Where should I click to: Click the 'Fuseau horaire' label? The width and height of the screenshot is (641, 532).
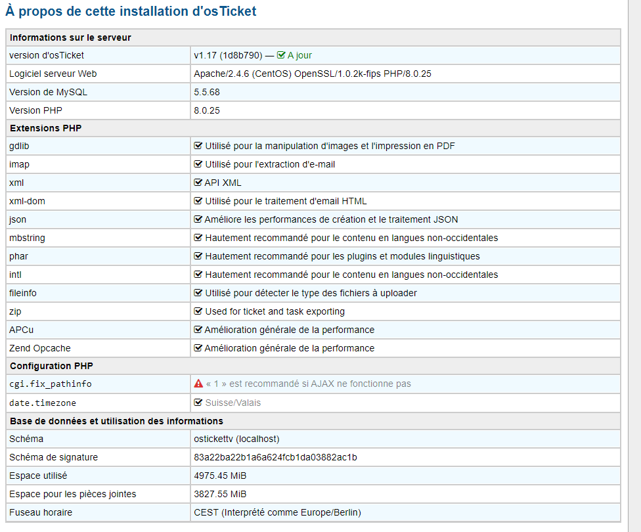click(x=41, y=513)
